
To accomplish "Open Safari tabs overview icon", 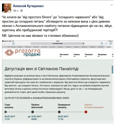I will click(110, 44).
